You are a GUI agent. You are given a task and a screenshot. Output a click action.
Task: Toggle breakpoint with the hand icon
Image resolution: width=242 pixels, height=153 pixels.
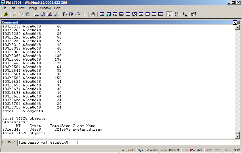pos(93,14)
